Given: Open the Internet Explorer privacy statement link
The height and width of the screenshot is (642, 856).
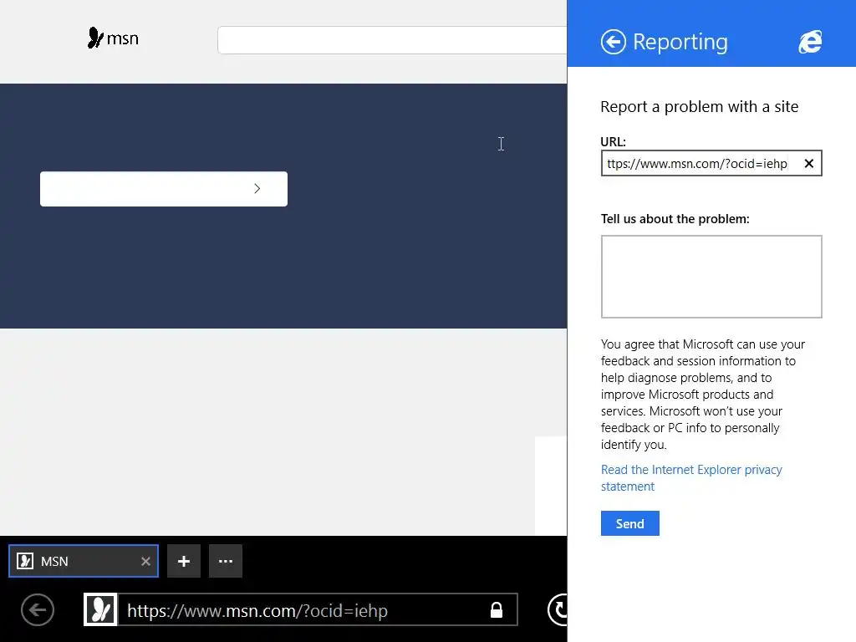Looking at the screenshot, I should pos(691,477).
